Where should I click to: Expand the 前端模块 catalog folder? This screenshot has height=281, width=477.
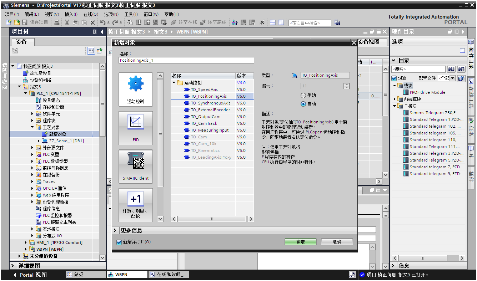[x=395, y=99]
